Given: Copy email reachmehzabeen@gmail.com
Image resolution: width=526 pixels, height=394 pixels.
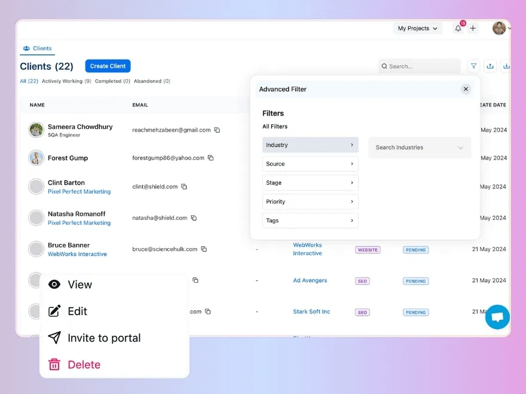Looking at the screenshot, I should pos(217,130).
